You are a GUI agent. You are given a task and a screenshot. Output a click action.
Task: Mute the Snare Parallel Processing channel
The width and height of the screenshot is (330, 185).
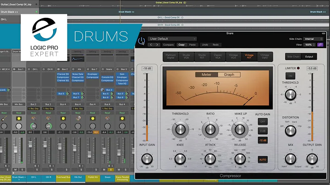(119, 169)
